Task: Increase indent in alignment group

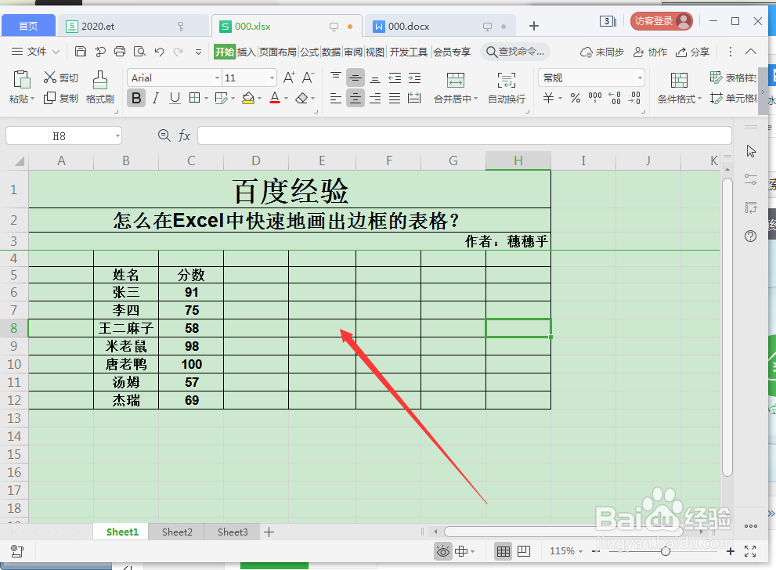Action: coord(414,78)
